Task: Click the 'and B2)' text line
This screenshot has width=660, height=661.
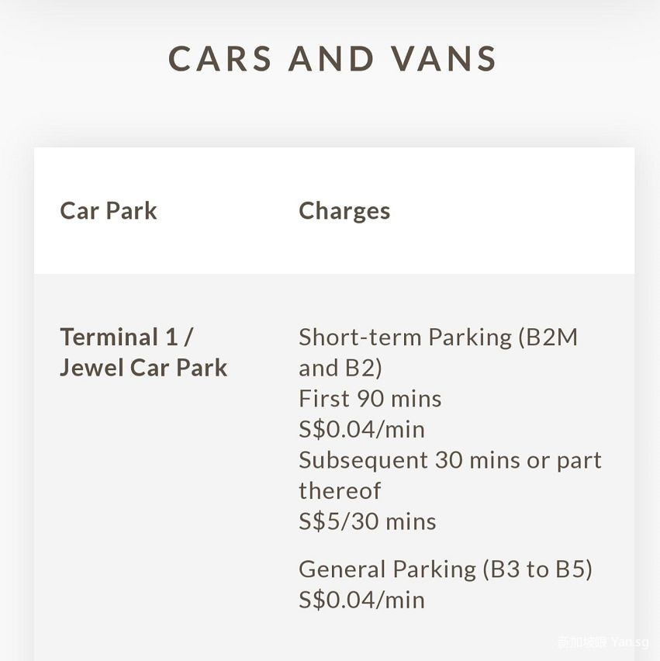Action: 340,368
